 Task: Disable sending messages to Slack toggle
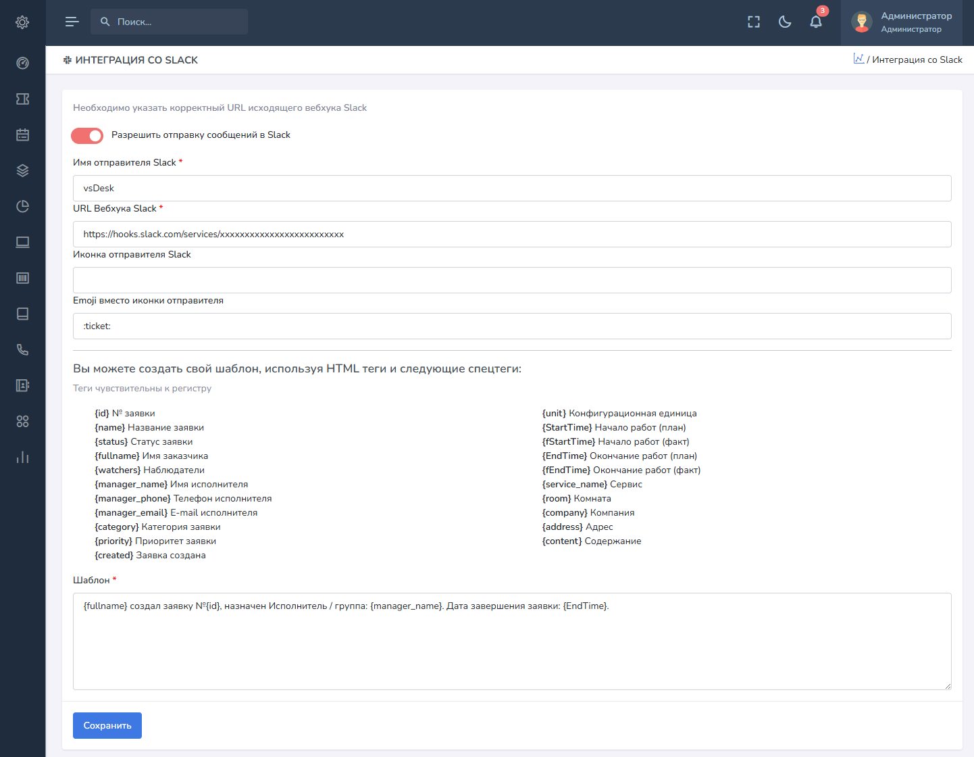pos(87,136)
